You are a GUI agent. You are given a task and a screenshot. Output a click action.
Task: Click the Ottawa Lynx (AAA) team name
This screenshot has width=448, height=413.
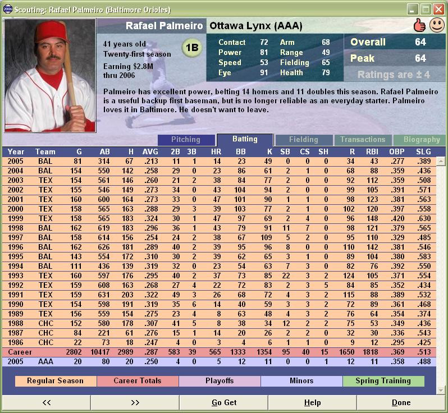[x=255, y=26]
